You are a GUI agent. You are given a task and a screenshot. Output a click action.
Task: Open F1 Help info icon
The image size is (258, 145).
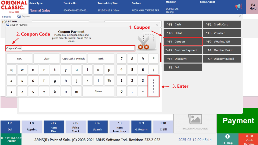pyautogui.click(x=227, y=137)
